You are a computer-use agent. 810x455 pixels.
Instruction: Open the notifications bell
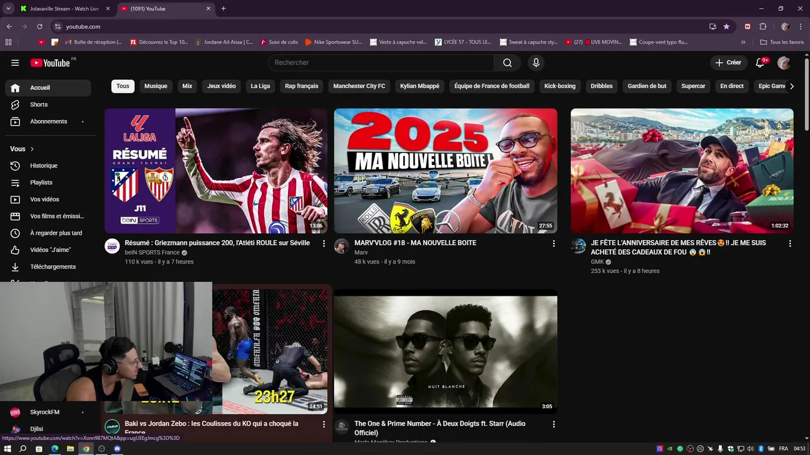[x=760, y=63]
